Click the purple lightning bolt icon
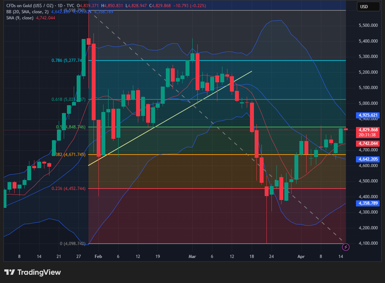 point(346,247)
